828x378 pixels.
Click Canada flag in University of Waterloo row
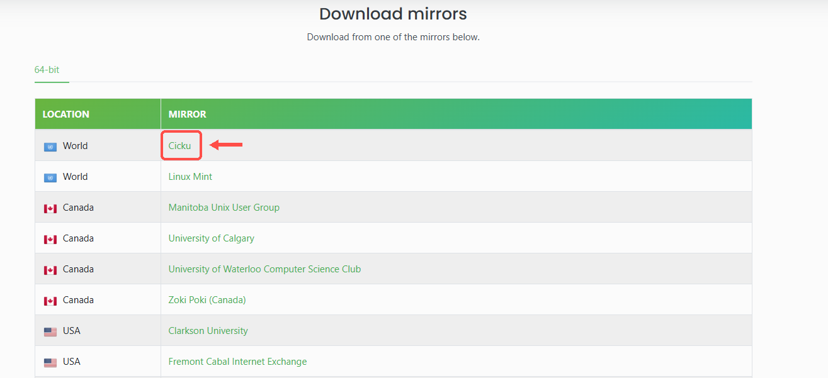click(50, 270)
